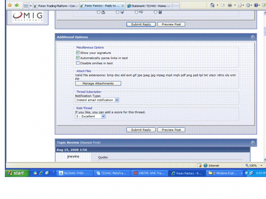
Task: Open the Windows Explorer taskbar group
Action: point(225,173)
